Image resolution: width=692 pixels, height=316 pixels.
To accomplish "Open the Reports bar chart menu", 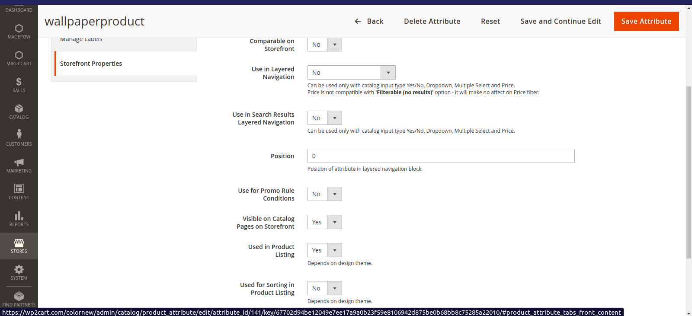I will click(x=19, y=219).
